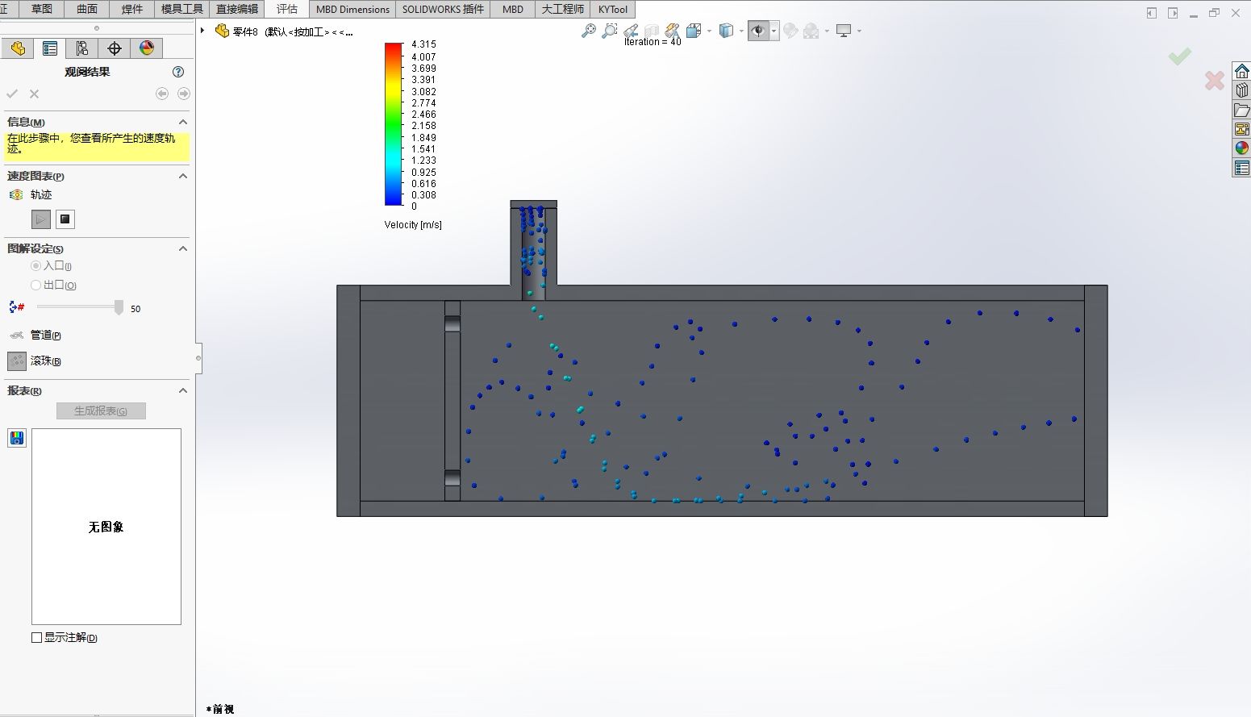Click the Apply Scene icon

pyautogui.click(x=811, y=31)
